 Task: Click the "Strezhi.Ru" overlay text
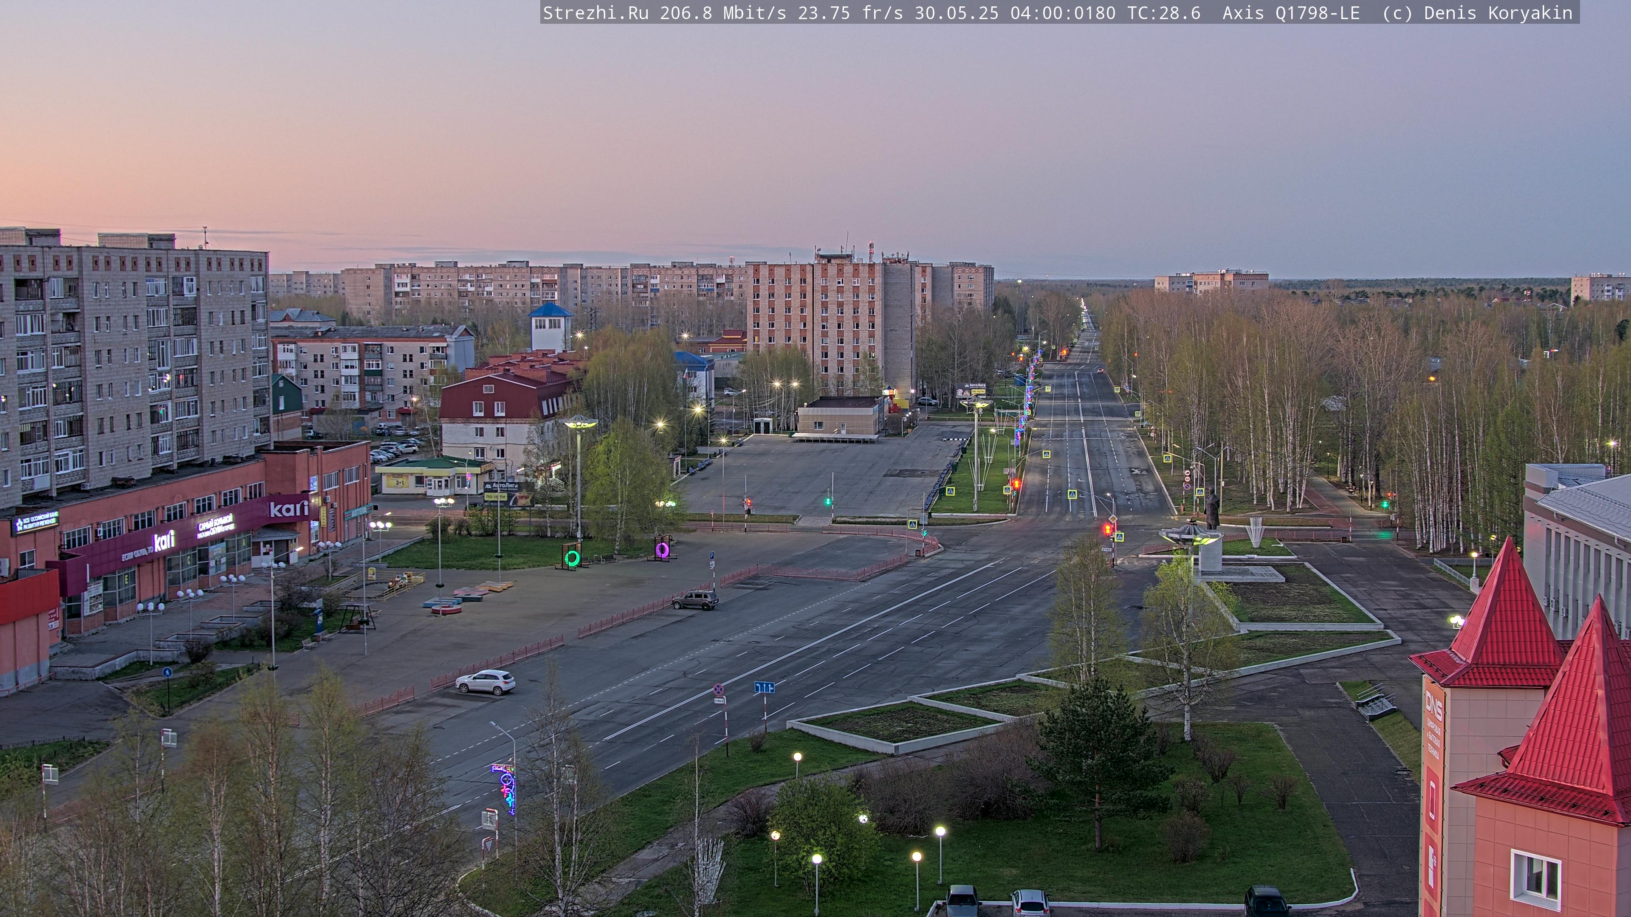[x=595, y=13]
